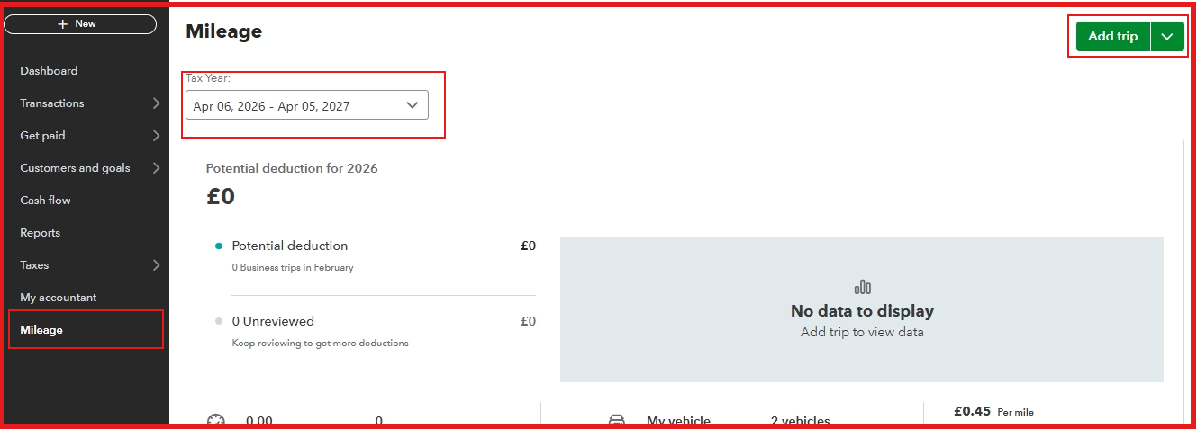
Task: Expand the Transactions chevron arrow
Action: 156,103
